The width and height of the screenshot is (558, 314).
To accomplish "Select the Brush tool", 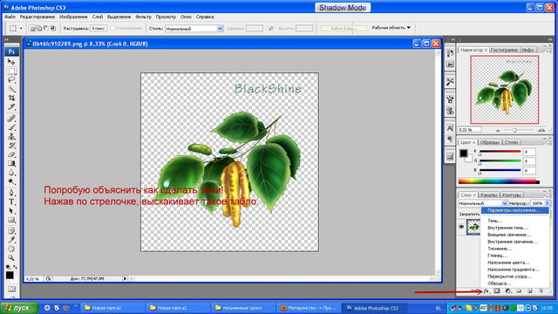I will pos(11,127).
